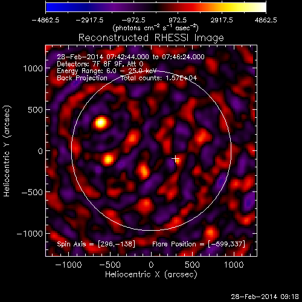Click the Y-axis tick label '-500'
Viewport: 302px width, 302px height.
click(x=32, y=192)
